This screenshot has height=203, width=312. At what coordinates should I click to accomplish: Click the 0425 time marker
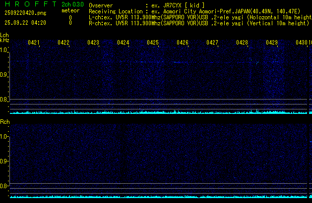153,43
